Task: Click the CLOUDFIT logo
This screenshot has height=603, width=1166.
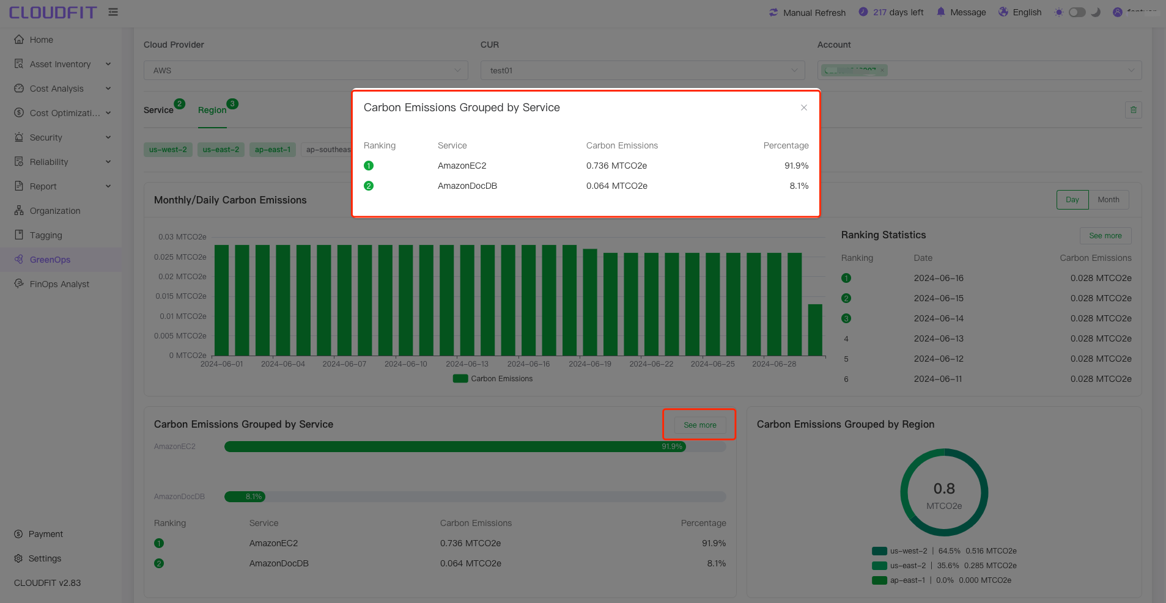Action: tap(53, 12)
